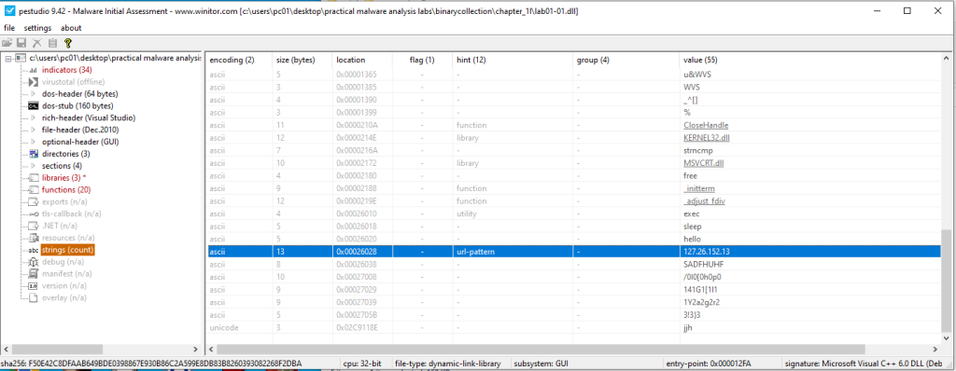Select the row with value exec
The height and width of the screenshot is (371, 956).
click(574, 213)
